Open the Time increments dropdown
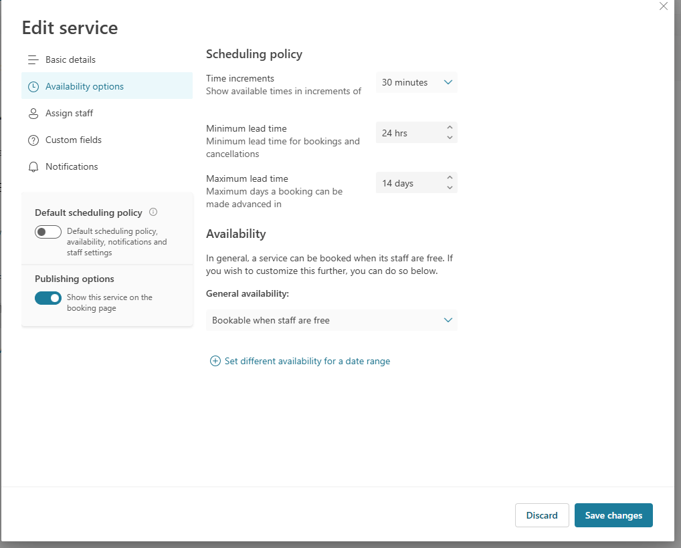The image size is (681, 548). pos(416,82)
